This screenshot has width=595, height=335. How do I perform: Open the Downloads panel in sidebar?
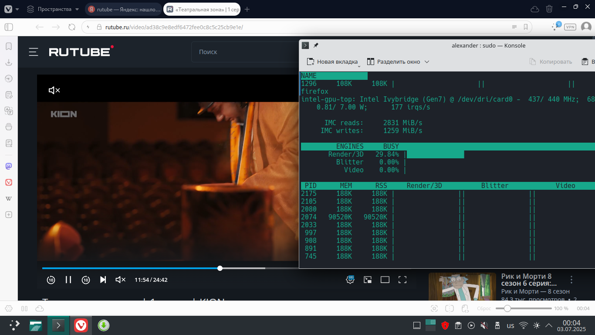click(9, 62)
